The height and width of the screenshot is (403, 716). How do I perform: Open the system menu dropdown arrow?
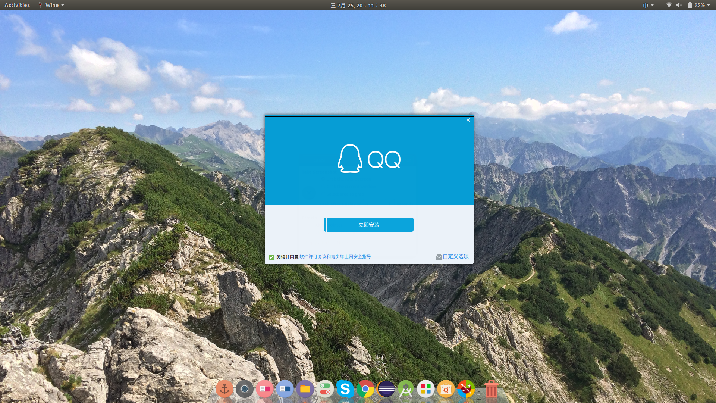click(x=709, y=5)
